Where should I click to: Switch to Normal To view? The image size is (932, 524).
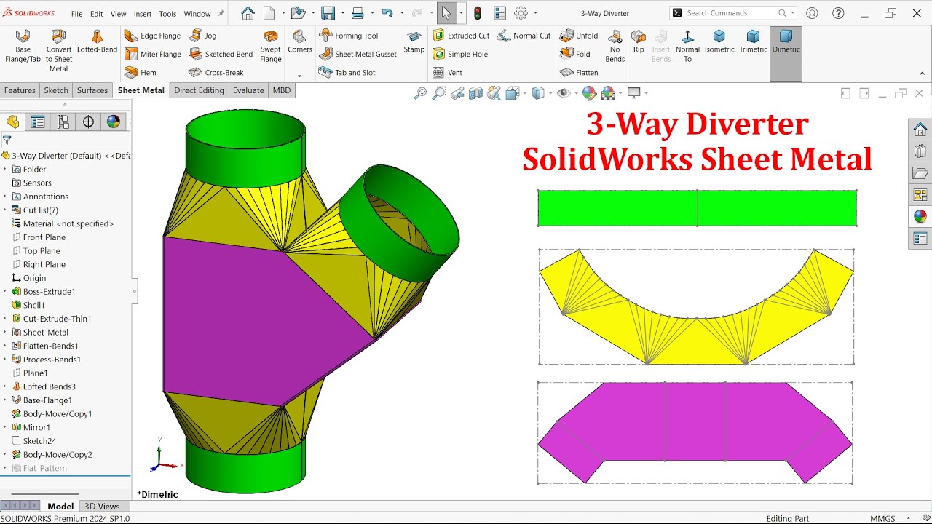[x=687, y=46]
